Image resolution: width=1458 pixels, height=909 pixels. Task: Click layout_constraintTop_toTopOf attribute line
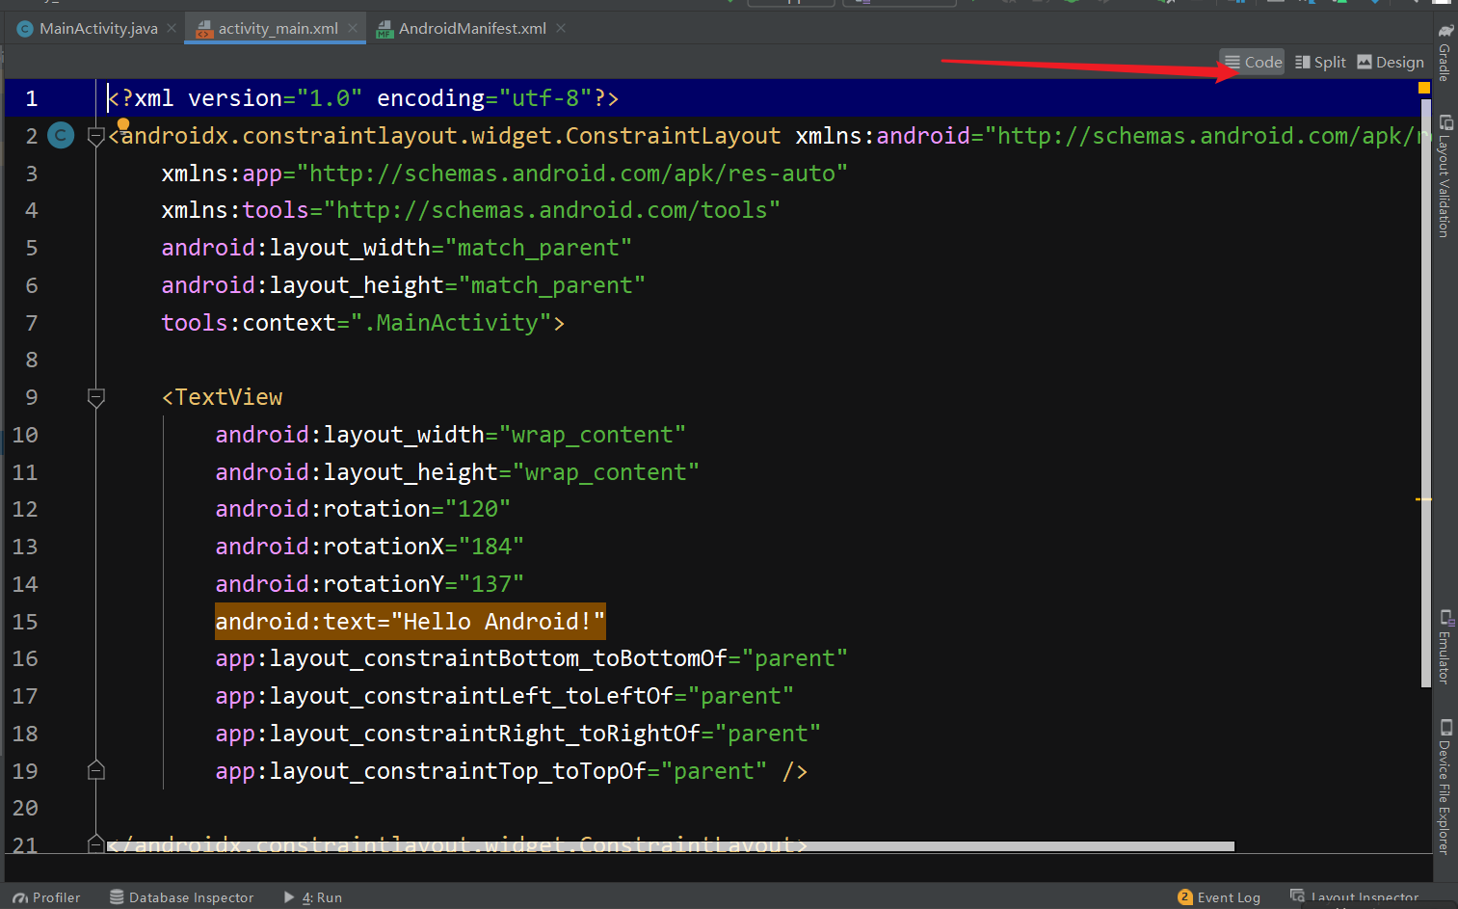511,771
